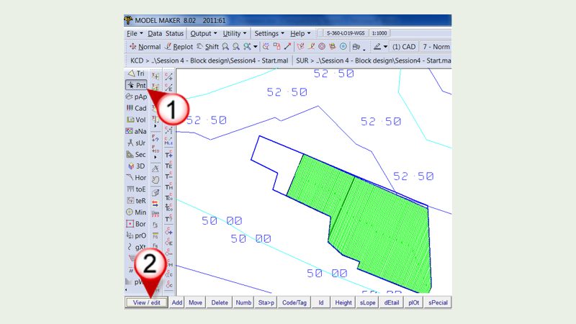Viewport: 576px width, 324px height.
Task: Open the File menu
Action: pyautogui.click(x=135, y=33)
